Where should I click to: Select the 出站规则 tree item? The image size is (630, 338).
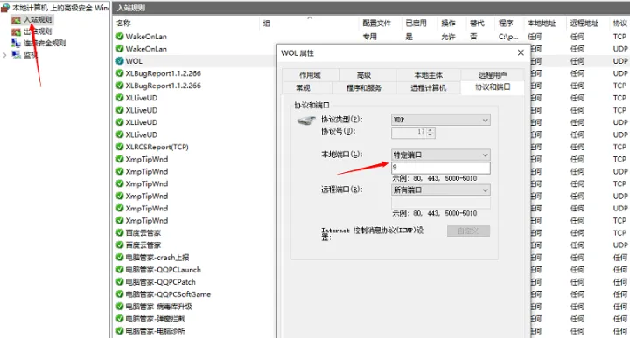(38, 31)
